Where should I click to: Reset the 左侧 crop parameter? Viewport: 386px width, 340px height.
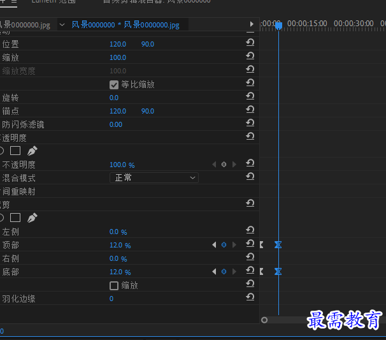coord(250,230)
